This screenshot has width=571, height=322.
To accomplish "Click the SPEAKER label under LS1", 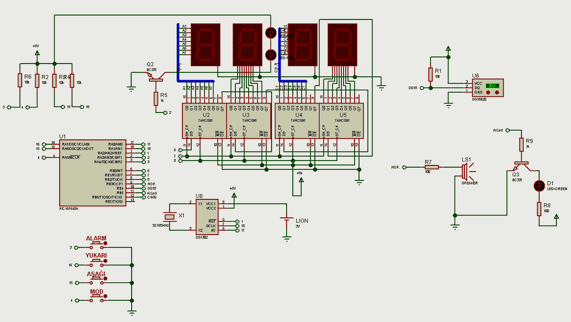I will click(470, 183).
